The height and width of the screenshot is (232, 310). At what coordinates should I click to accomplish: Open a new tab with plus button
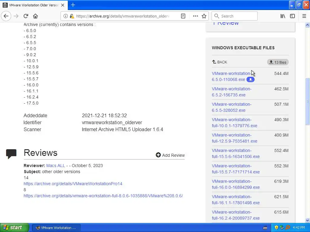click(73, 5)
